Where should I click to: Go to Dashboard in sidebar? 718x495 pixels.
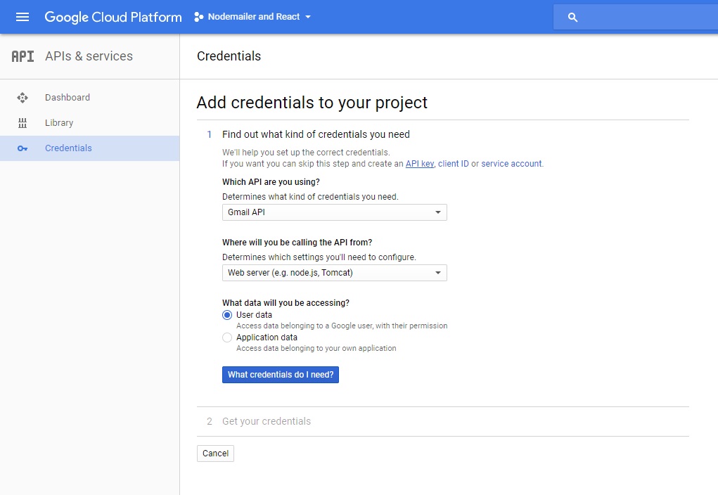click(x=68, y=98)
